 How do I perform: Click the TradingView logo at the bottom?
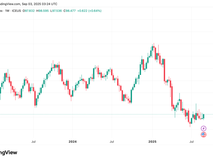9,153
